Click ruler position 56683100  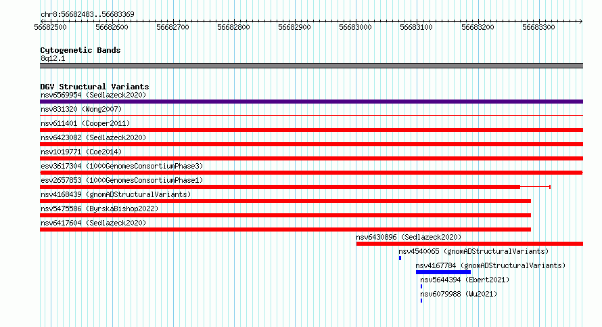pyautogui.click(x=416, y=27)
